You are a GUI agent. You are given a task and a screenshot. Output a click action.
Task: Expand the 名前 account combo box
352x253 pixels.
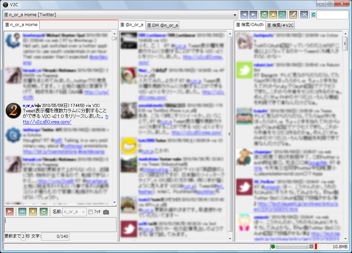pyautogui.click(x=83, y=212)
